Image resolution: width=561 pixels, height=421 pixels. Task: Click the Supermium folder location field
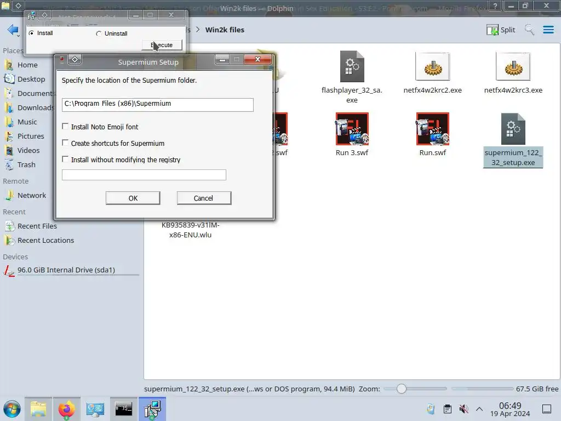(x=157, y=105)
